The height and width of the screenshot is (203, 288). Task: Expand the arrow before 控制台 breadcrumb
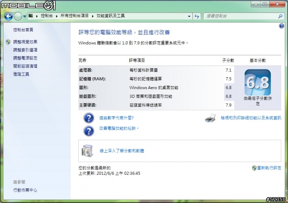point(37,16)
